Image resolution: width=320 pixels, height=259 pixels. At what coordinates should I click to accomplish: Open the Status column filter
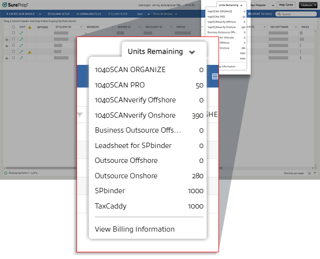(202, 27)
